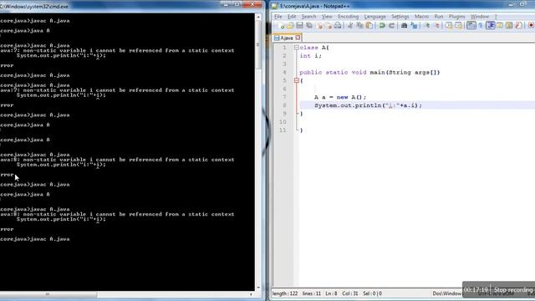The image size is (535, 301).
Task: Open Find with the binoculars icon
Action: click(x=405, y=26)
